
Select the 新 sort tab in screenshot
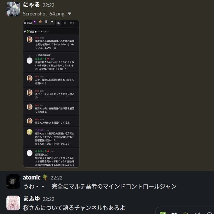tap(59, 23)
